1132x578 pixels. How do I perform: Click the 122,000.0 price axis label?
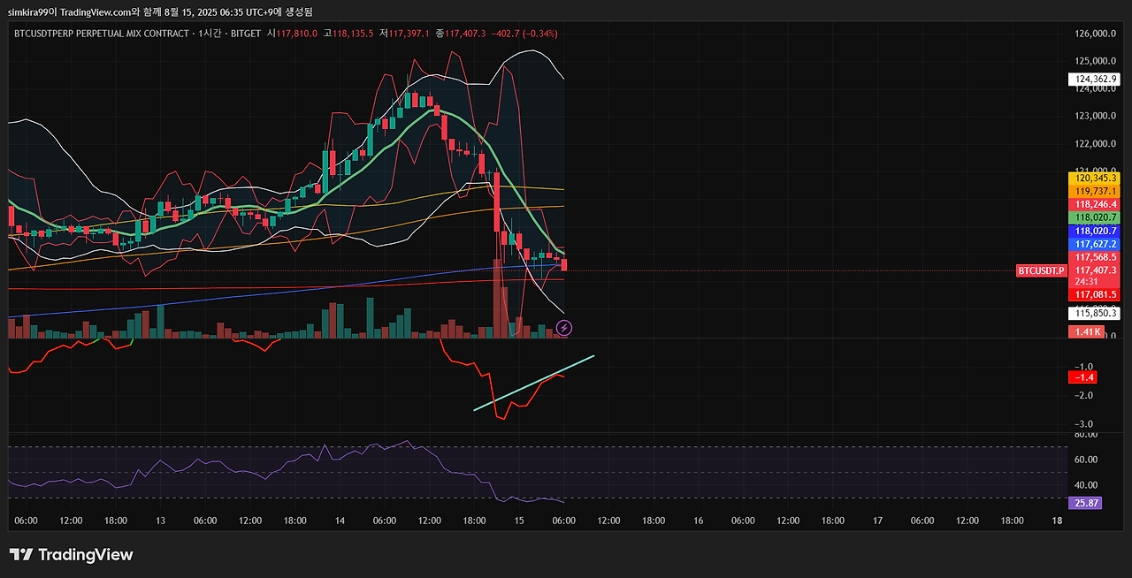tap(1095, 143)
